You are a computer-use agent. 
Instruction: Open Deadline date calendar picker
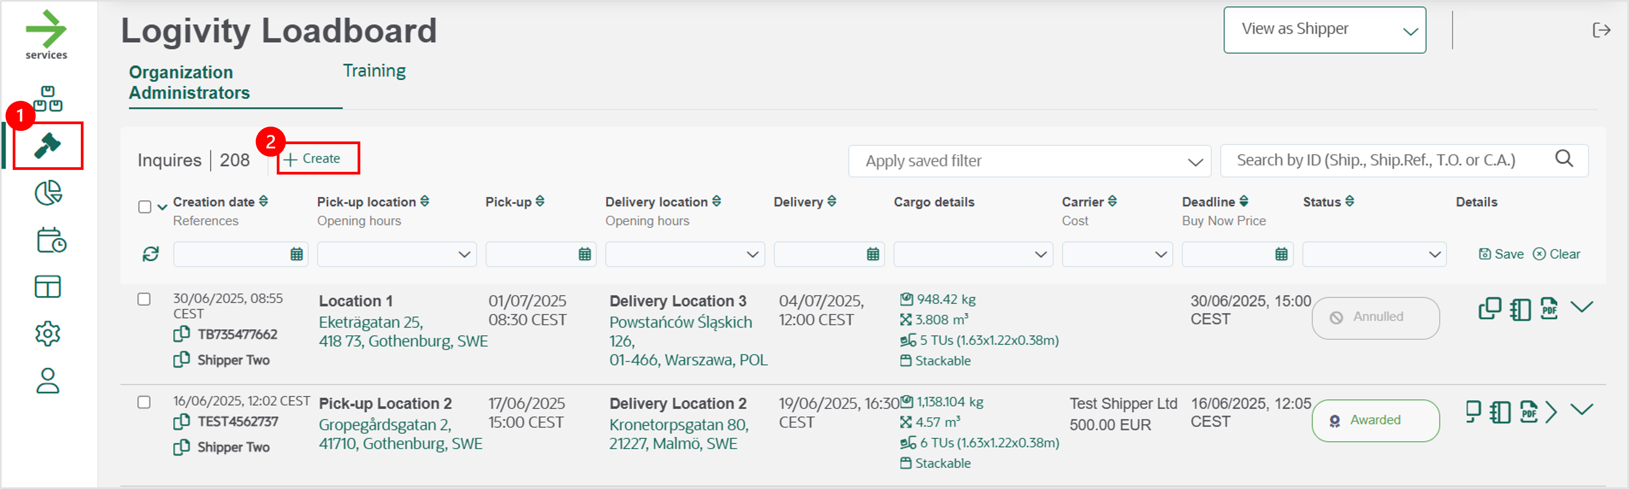click(x=1281, y=254)
